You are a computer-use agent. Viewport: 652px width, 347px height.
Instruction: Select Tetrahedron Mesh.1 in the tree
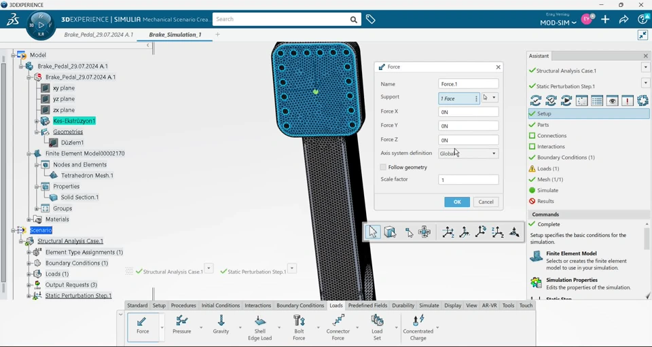[87, 175]
